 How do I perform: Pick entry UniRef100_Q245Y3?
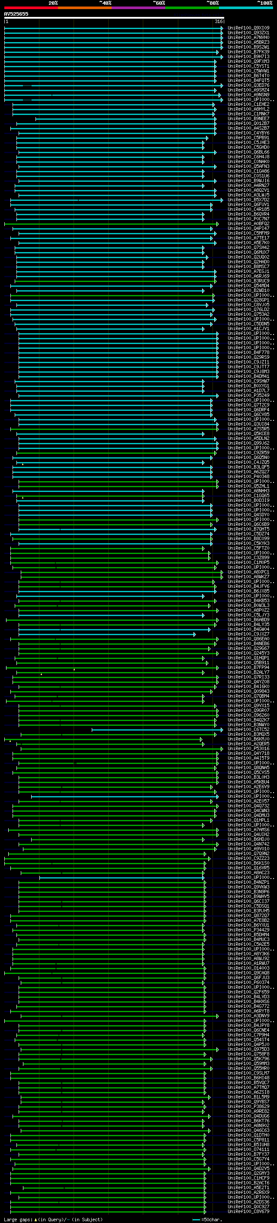pyautogui.click(x=248, y=653)
